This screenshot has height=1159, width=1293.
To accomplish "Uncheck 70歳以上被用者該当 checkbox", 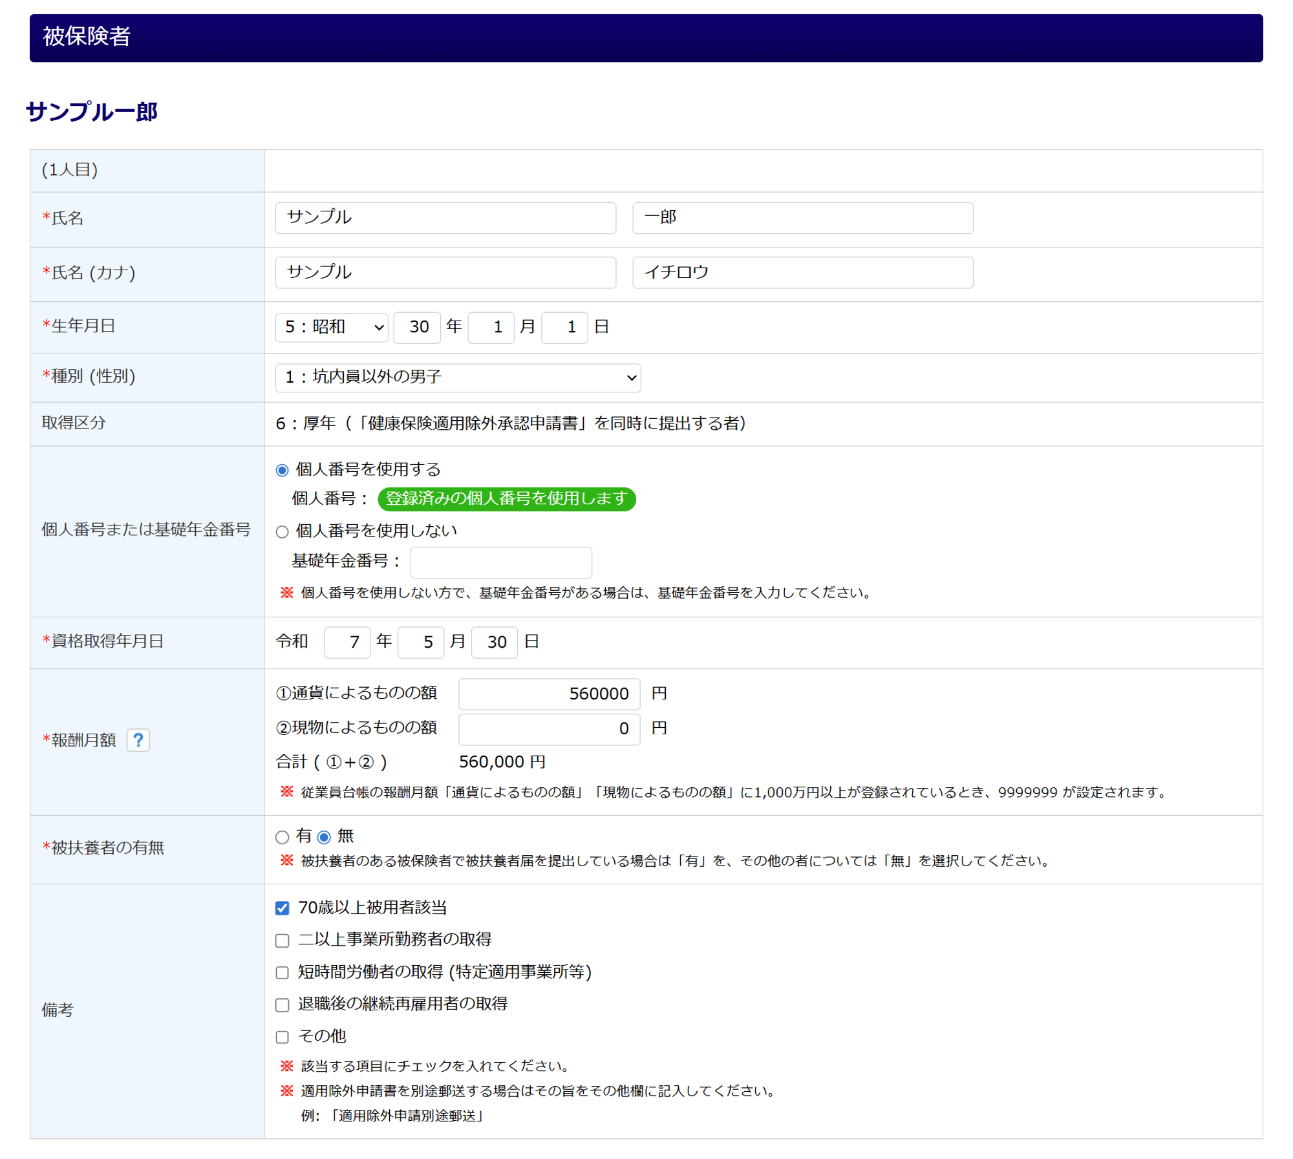I will (x=282, y=908).
